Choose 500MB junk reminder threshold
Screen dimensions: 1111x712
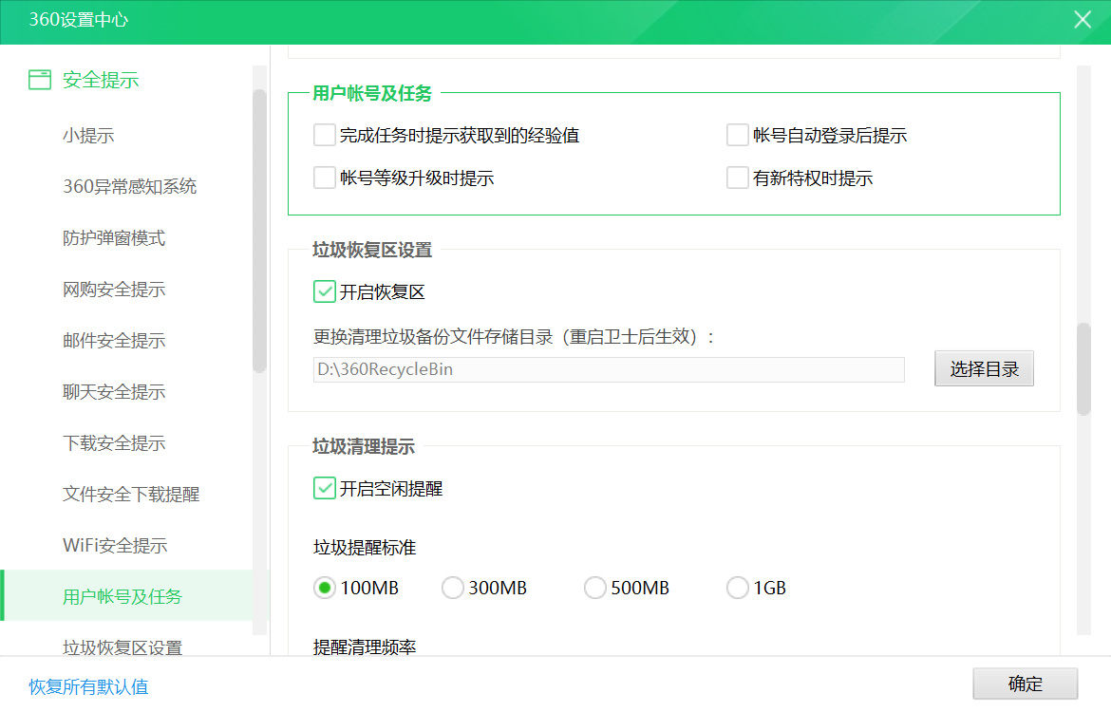(x=595, y=588)
